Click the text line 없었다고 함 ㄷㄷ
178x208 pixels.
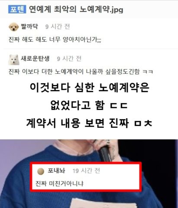click(89, 105)
